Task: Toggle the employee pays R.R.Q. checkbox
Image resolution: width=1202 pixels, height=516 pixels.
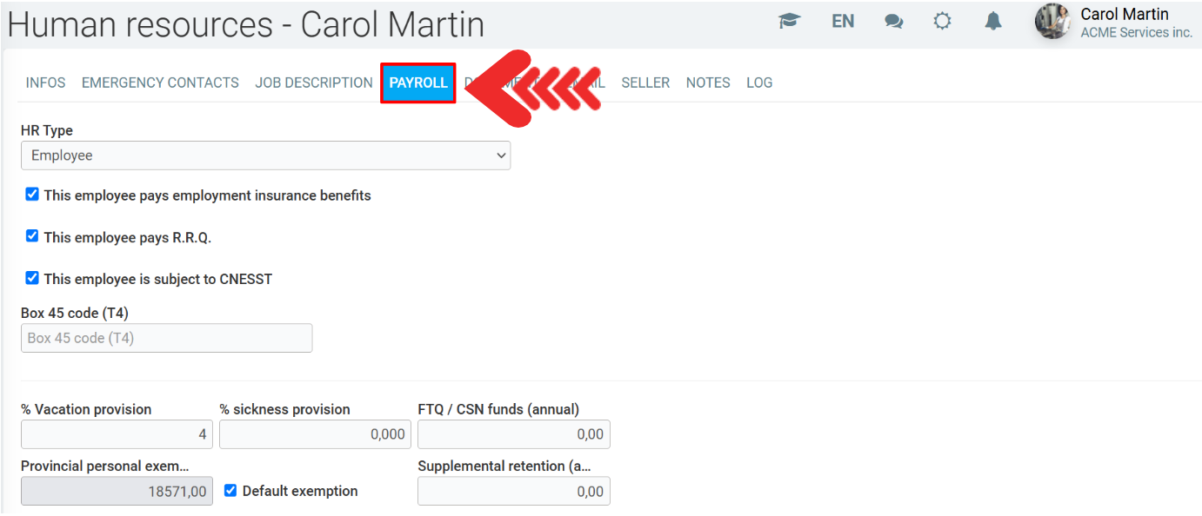Action: point(32,236)
